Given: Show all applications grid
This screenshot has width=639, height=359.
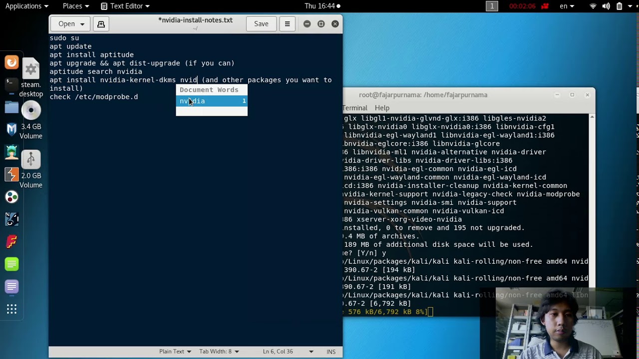Looking at the screenshot, I should tap(11, 310).
